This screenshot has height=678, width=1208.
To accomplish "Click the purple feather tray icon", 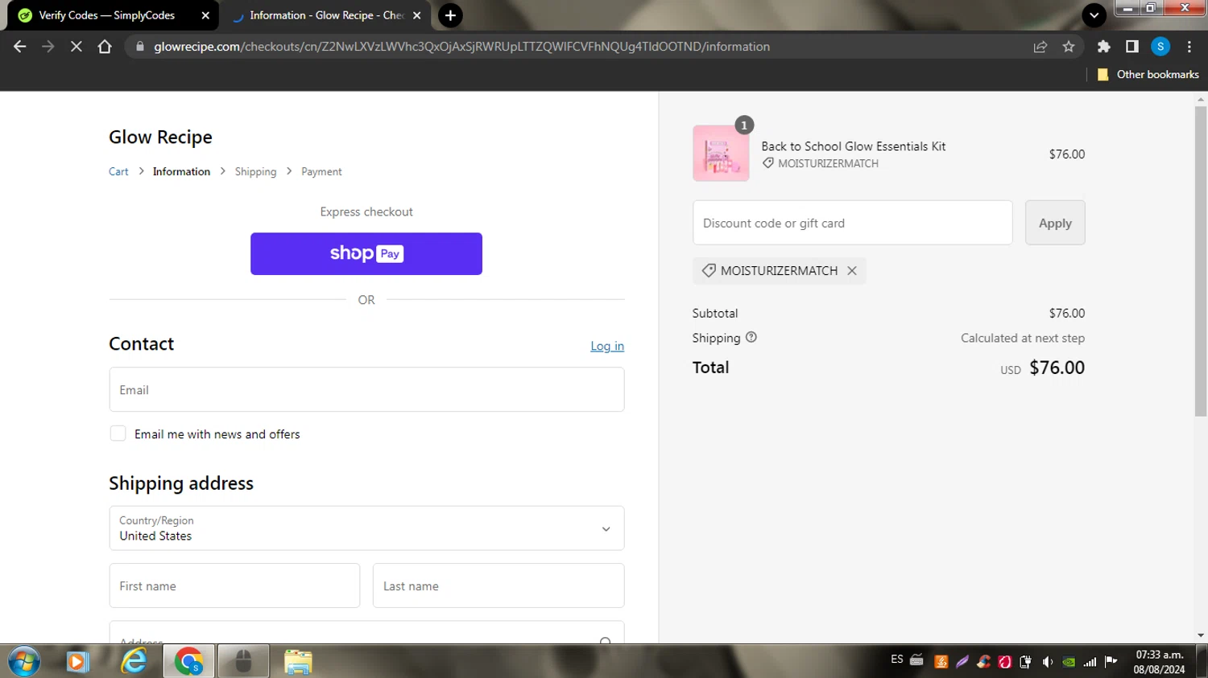I will point(962,662).
